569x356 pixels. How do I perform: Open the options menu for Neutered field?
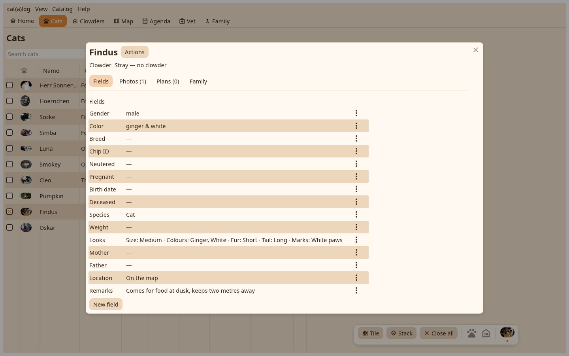pyautogui.click(x=356, y=164)
